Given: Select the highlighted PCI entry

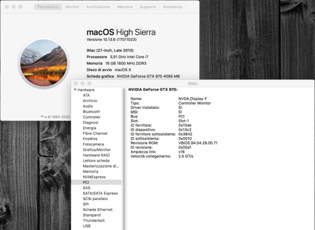Looking at the screenshot, I should pyautogui.click(x=96, y=182).
